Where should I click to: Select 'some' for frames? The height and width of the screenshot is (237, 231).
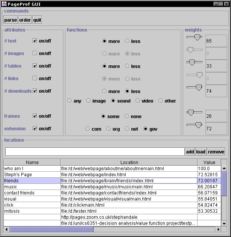coord(103,116)
